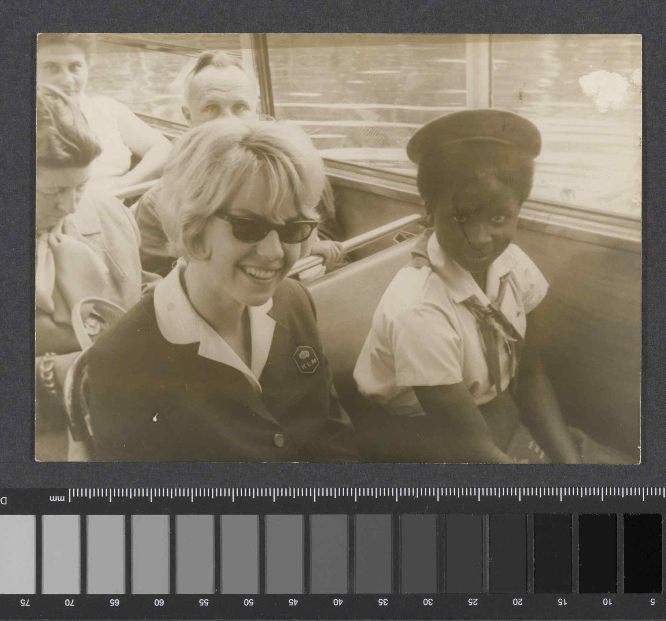Select the dark patch labeled 20

pyautogui.click(x=508, y=554)
